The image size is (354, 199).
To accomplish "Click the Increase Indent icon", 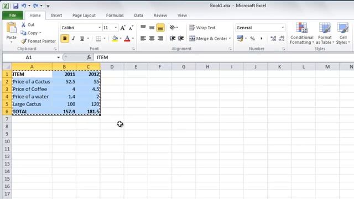I will click(181, 38).
